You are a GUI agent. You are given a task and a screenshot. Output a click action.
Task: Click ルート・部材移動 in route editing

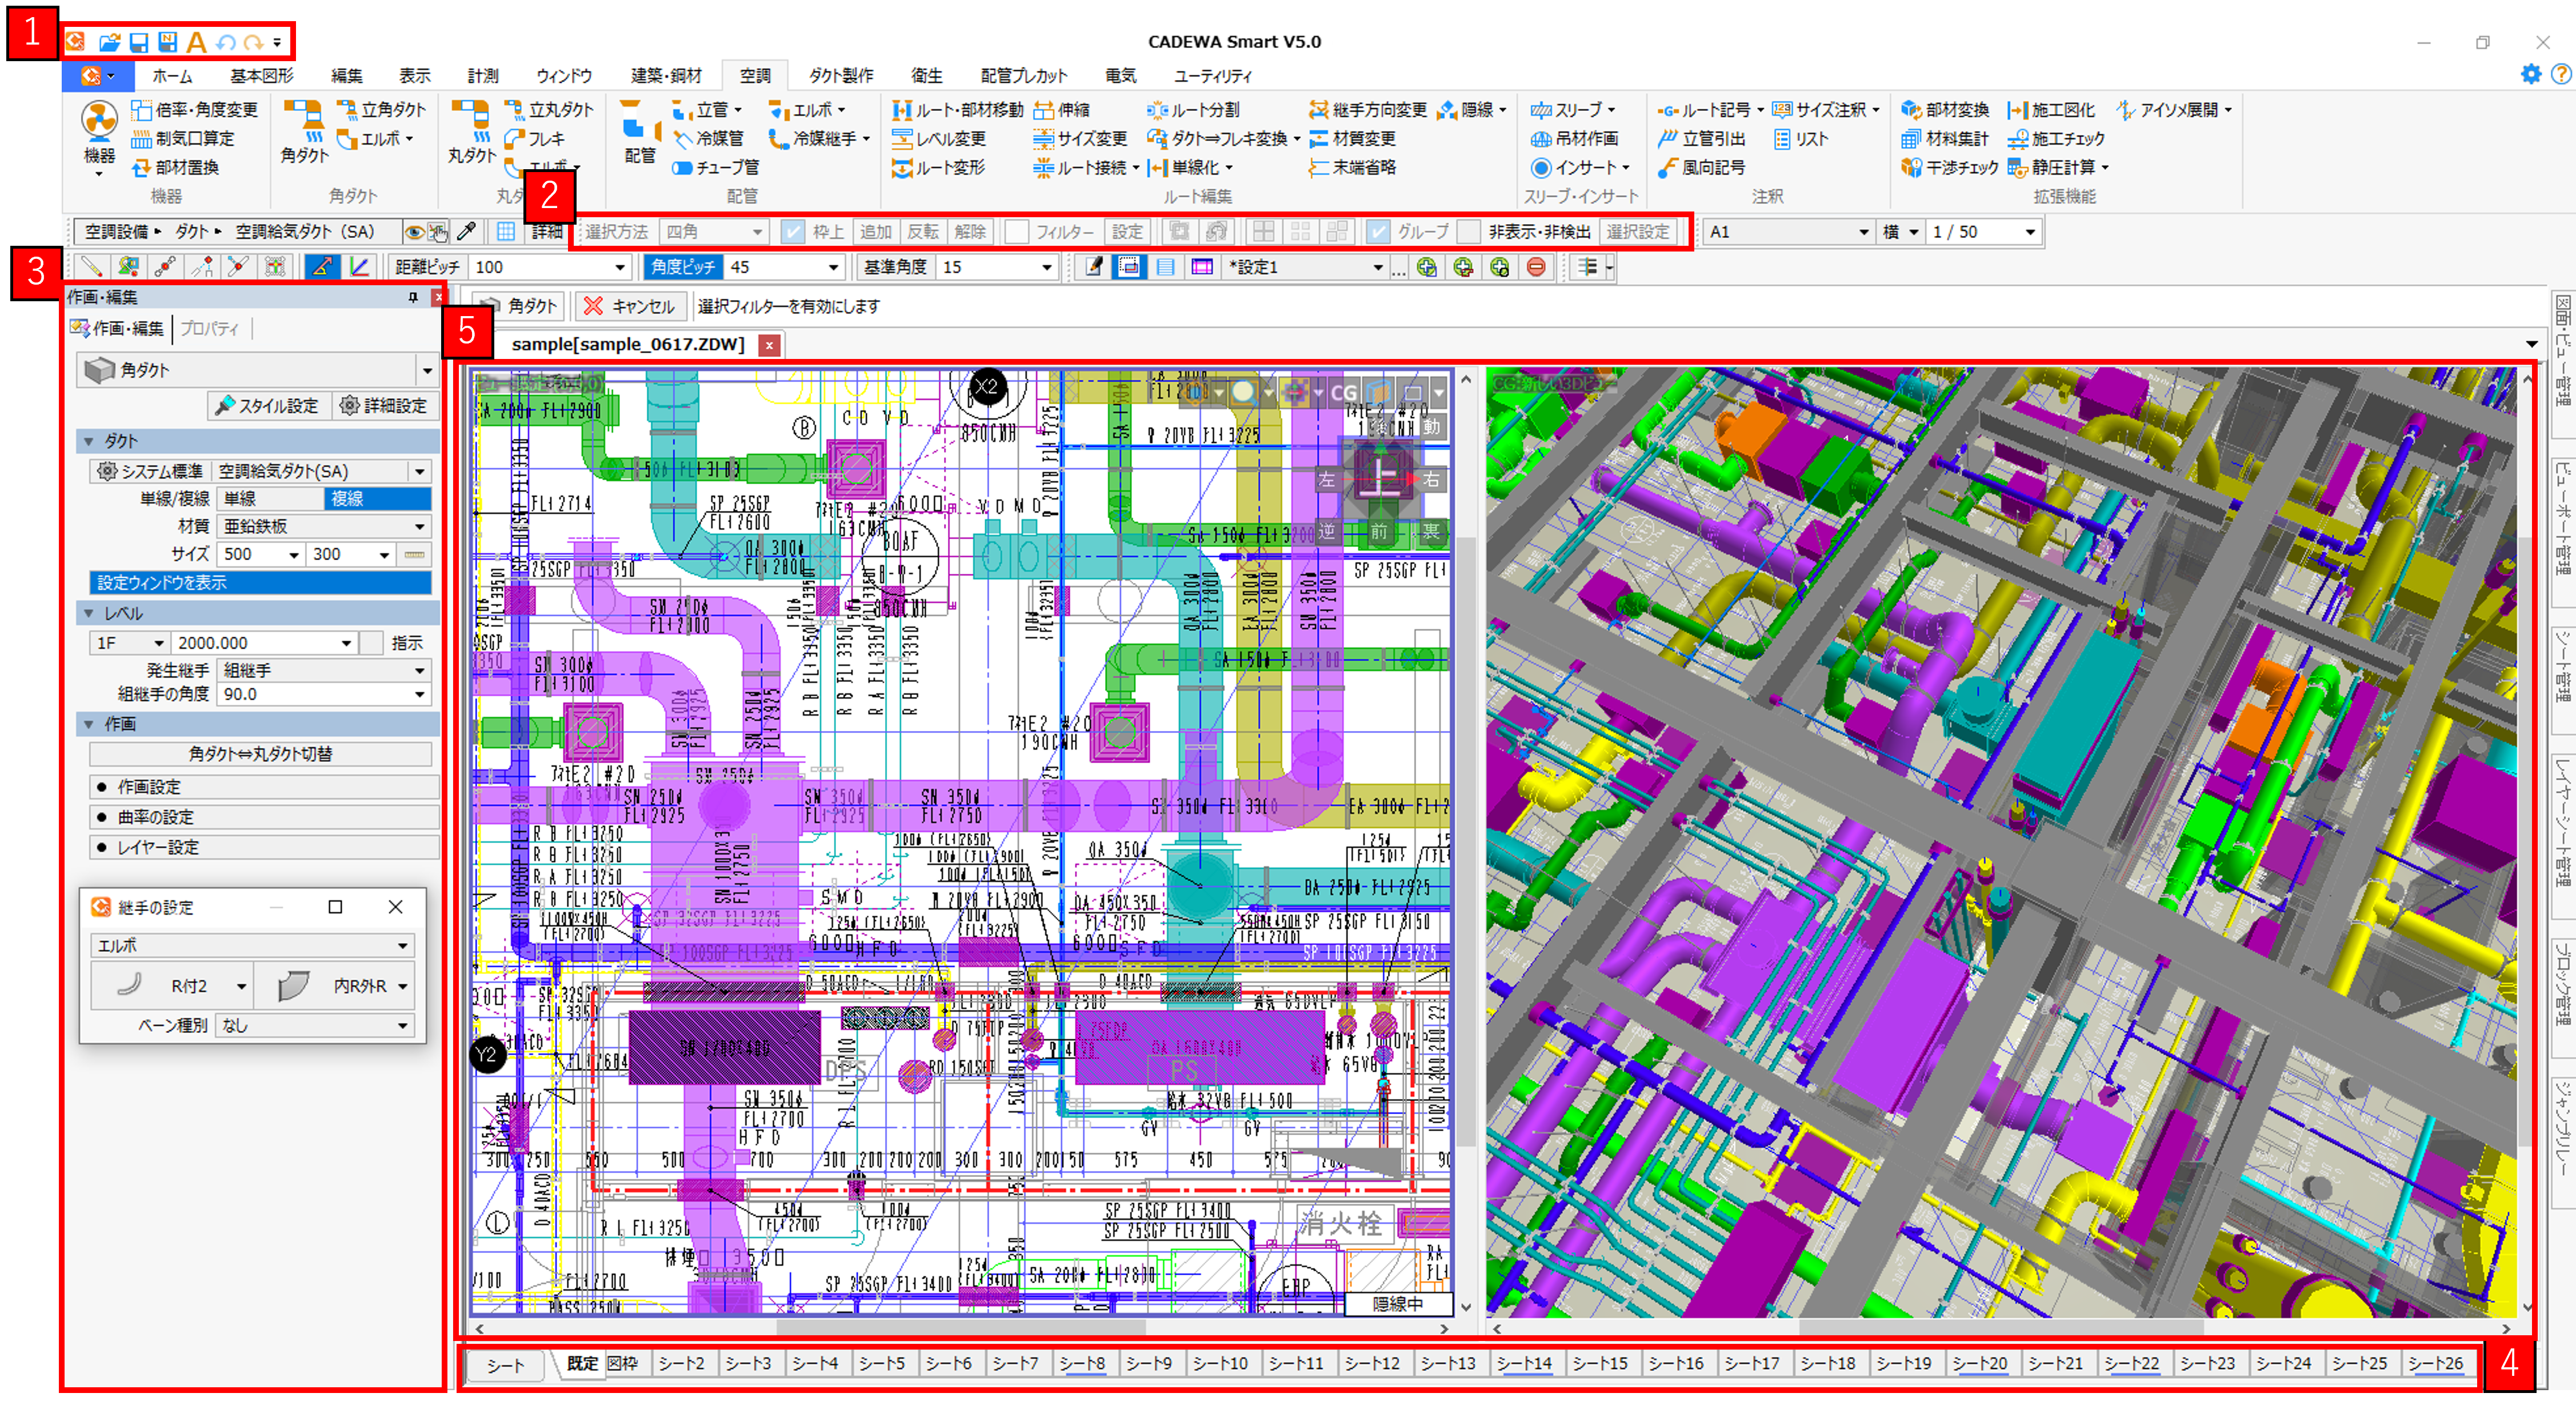957,109
